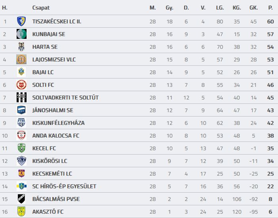The image size is (278, 218).
Task: Click the Kecel FC green crest
Action: (21, 148)
